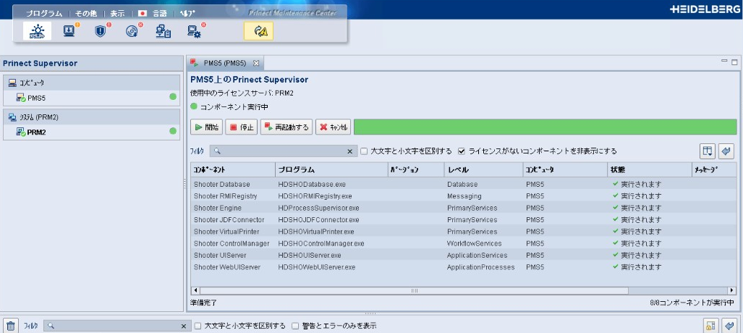
Task: Open the ヘルプ menu
Action: 187,14
